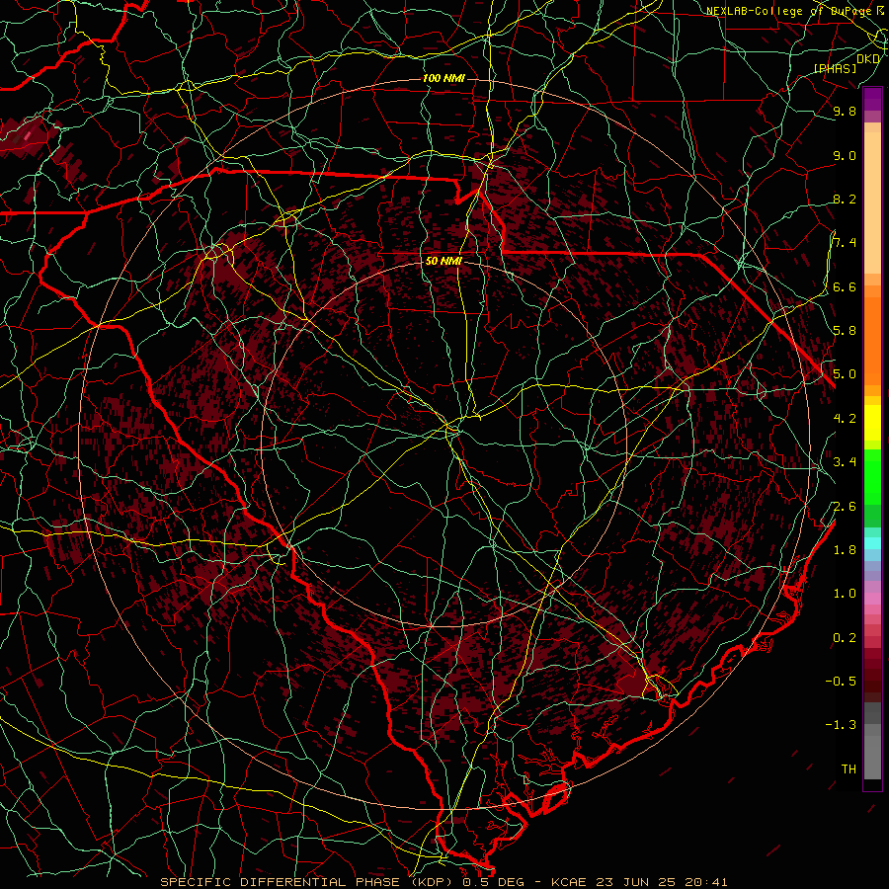Click the -0.5 legend value

pos(841,682)
